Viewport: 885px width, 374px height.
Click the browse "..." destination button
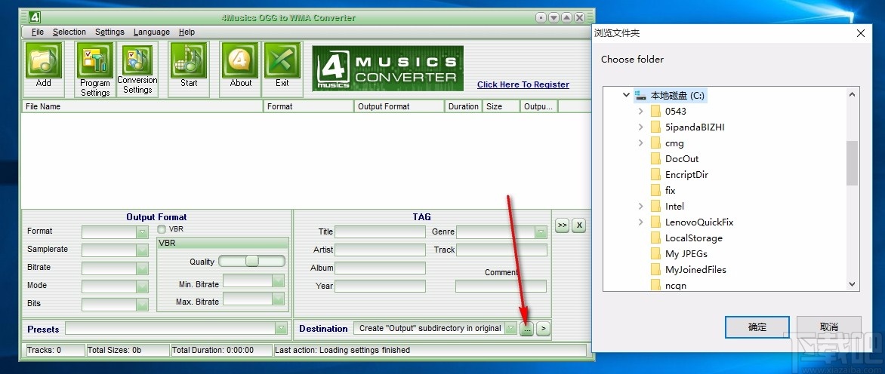[x=526, y=329]
